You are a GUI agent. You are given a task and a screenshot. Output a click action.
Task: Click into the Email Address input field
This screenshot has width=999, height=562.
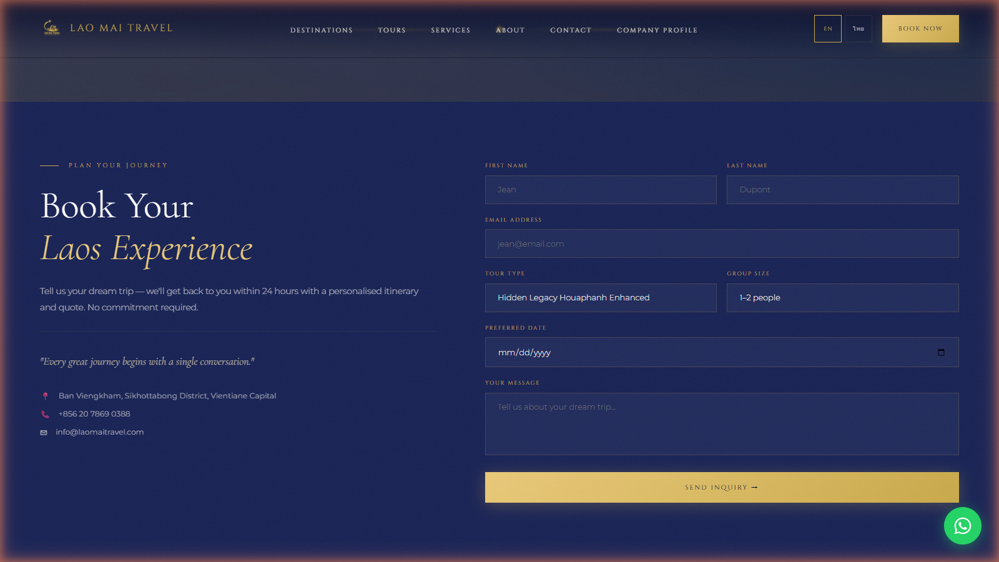(721, 244)
